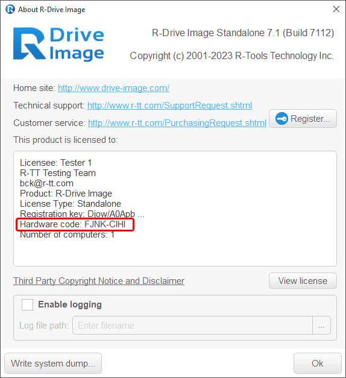Click the Write system dump button
346x378 pixels.
(53, 364)
